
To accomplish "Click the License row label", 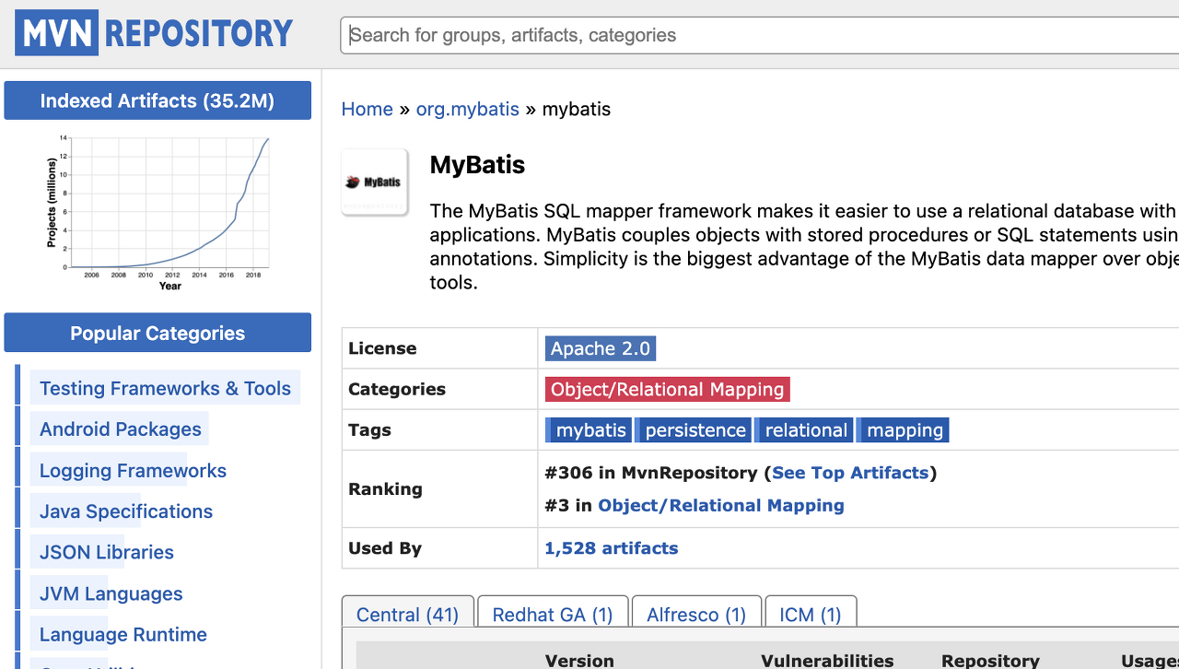I will [x=382, y=348].
